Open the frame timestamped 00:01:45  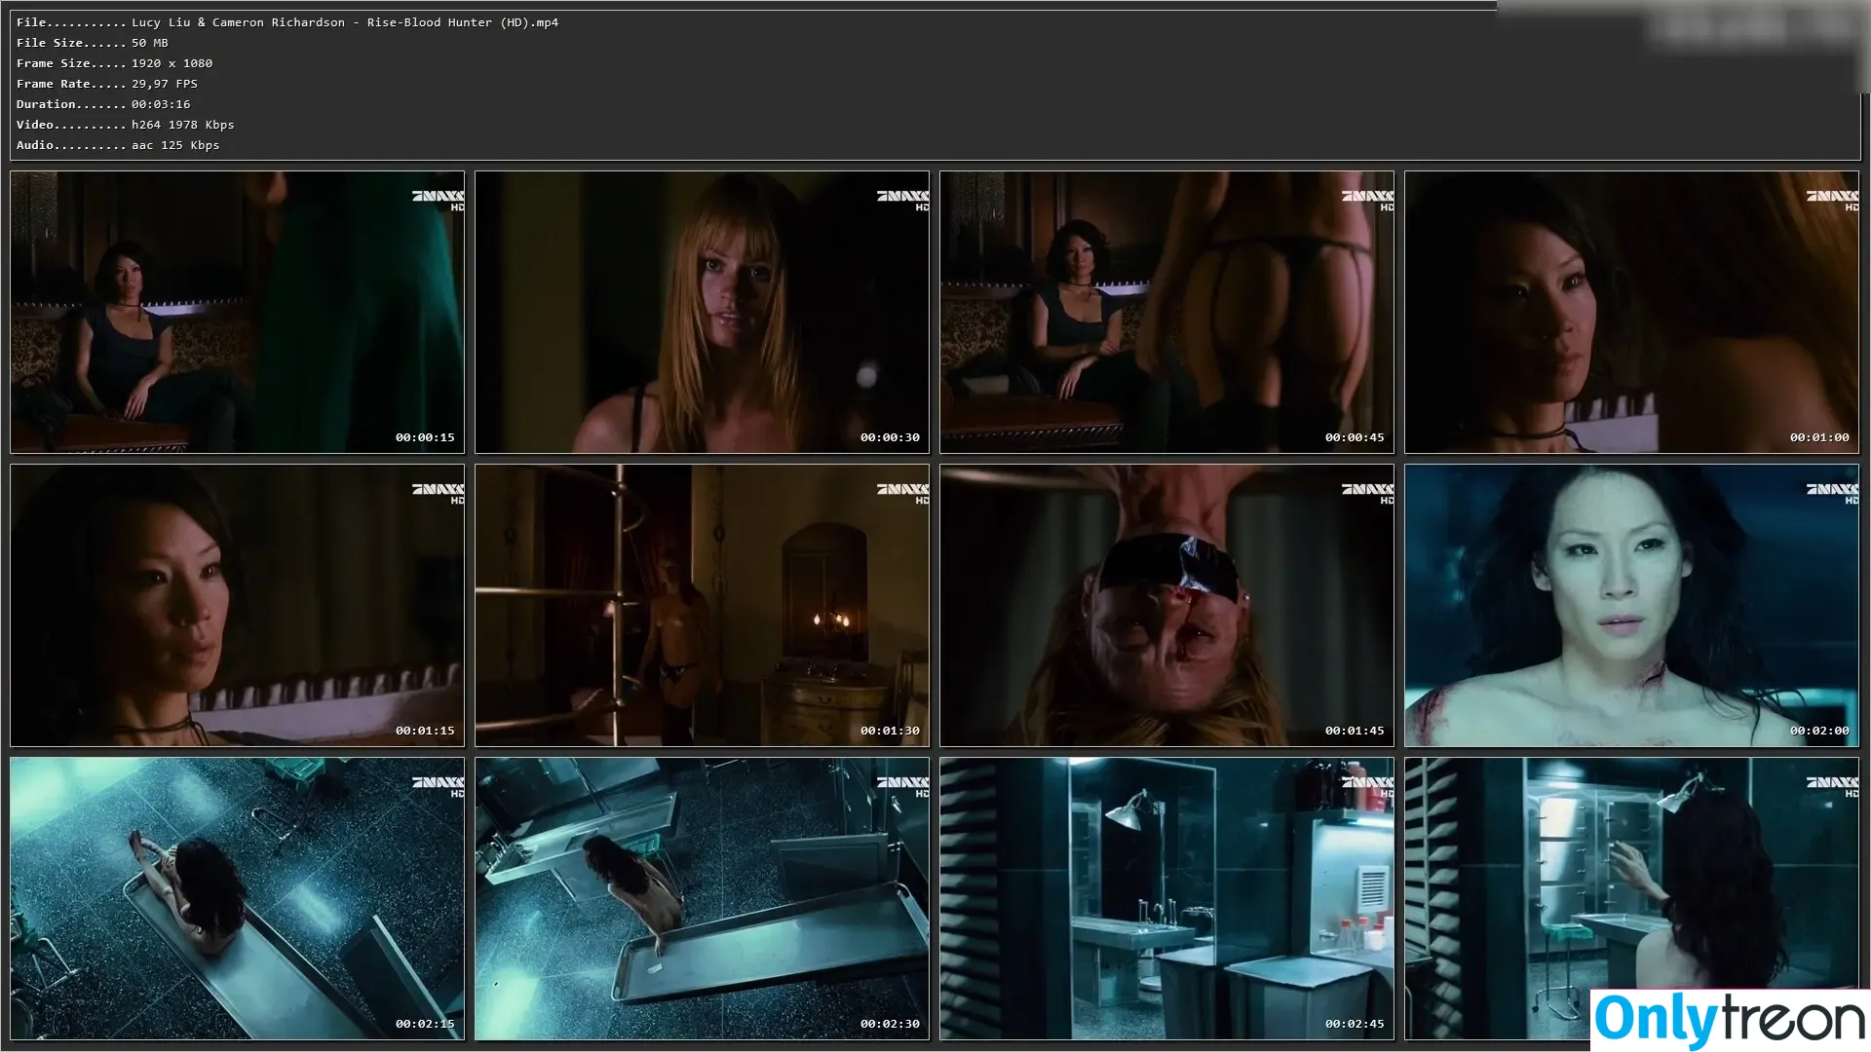[x=1167, y=606]
